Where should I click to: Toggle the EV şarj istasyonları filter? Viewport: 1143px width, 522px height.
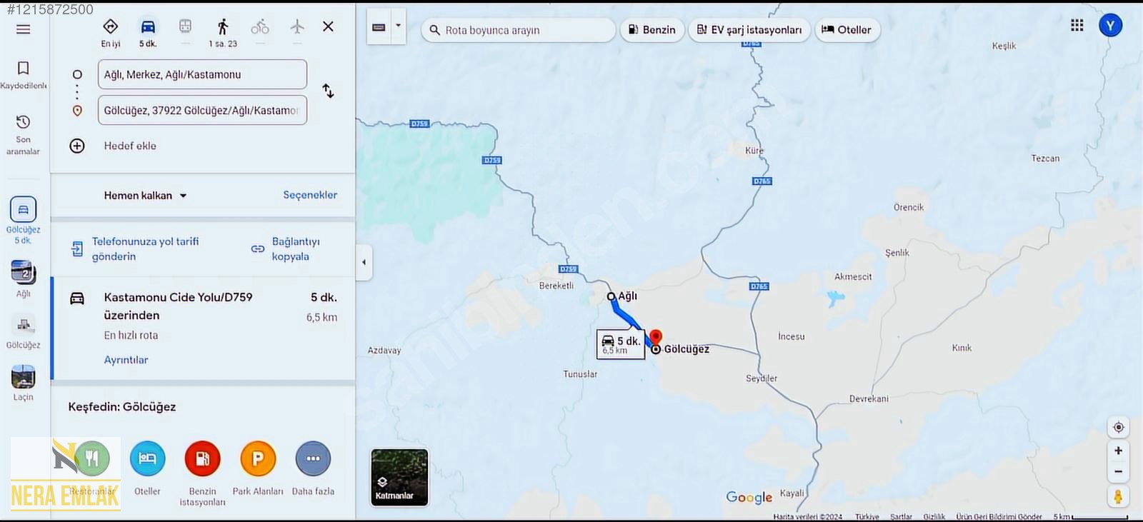pyautogui.click(x=749, y=30)
